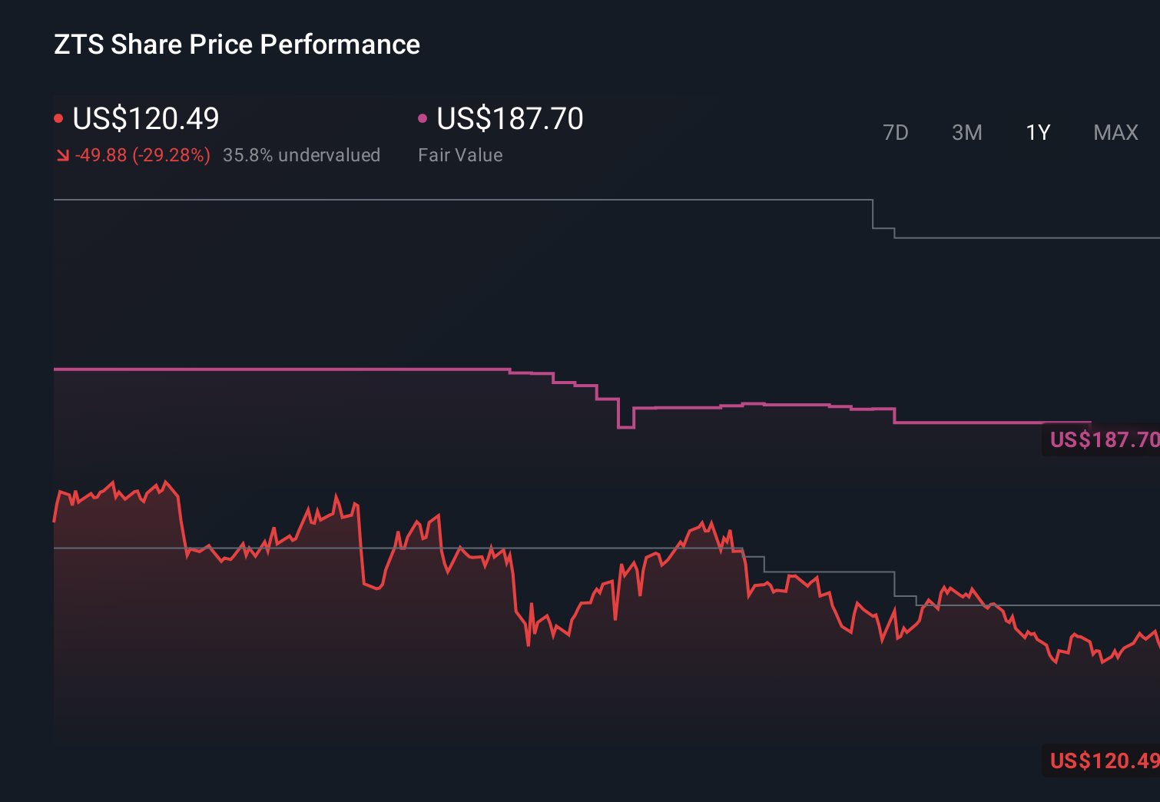This screenshot has height=802, width=1160.
Task: Select the MAX time range
Action: (1115, 132)
